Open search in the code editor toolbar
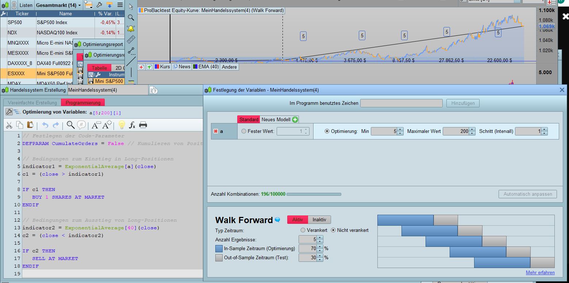The image size is (569, 283). pyautogui.click(x=71, y=125)
